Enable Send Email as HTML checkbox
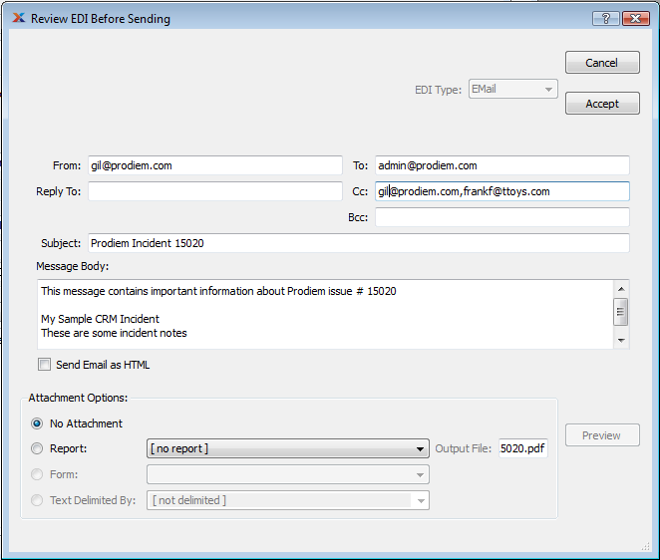Viewport: 660px width, 560px height. [x=44, y=365]
